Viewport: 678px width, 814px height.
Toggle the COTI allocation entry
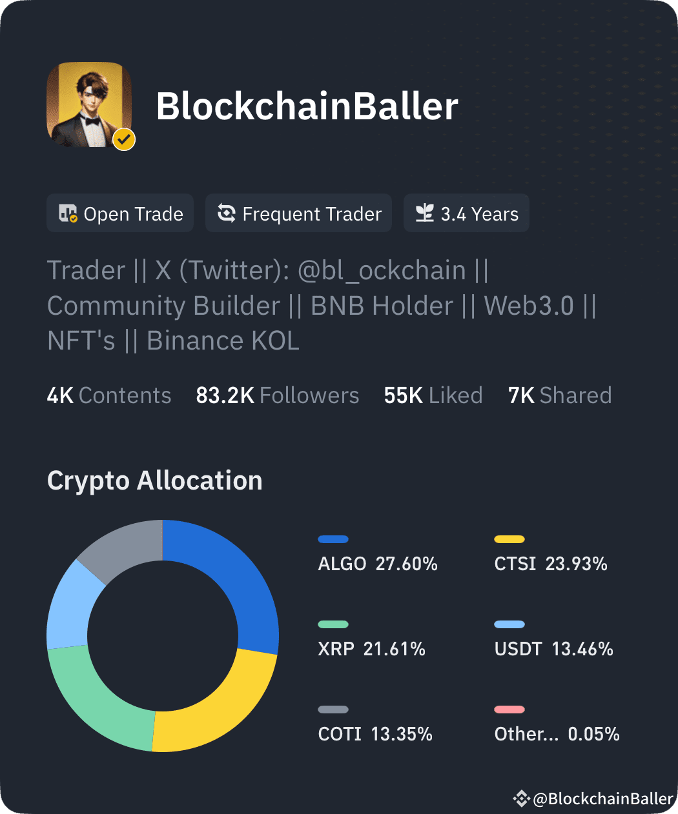point(375,733)
